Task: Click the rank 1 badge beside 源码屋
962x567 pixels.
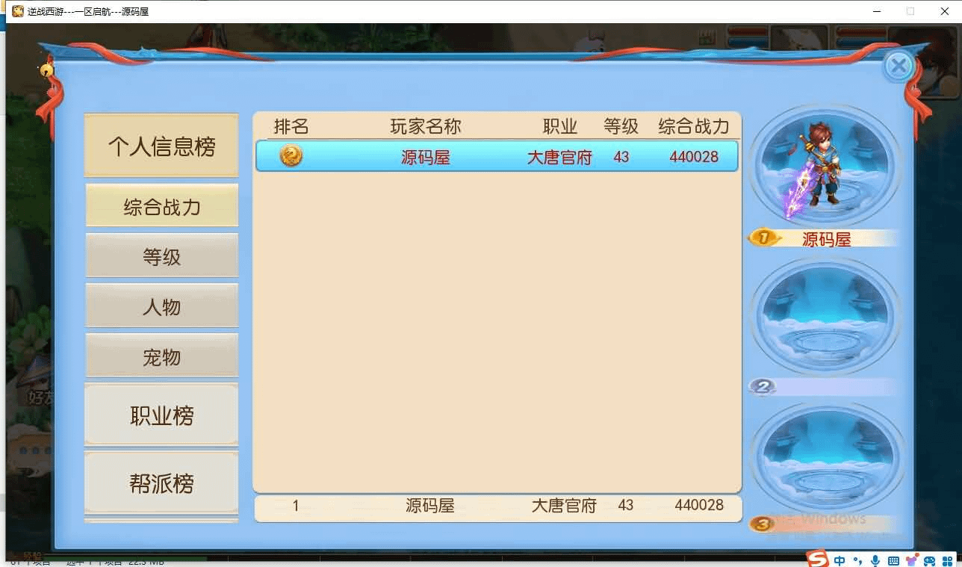Action: pos(763,238)
